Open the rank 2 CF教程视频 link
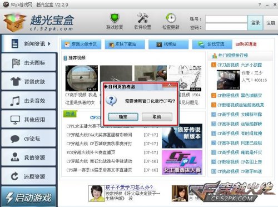 pyautogui.click(x=240, y=96)
